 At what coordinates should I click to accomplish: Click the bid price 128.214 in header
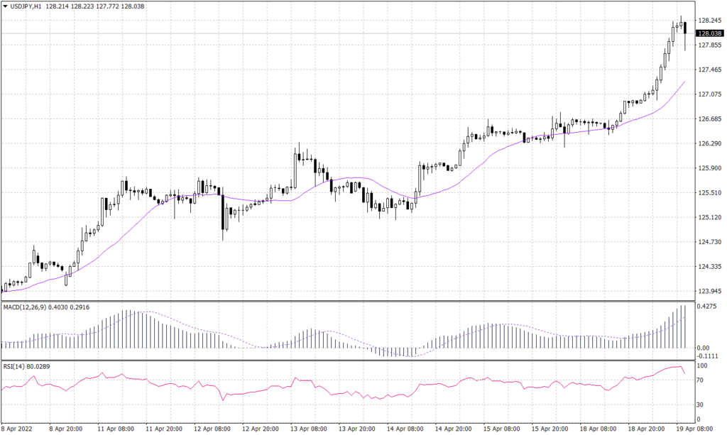coord(57,6)
